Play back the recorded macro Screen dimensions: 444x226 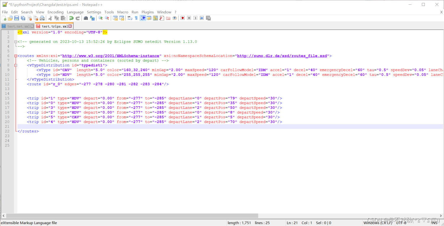[195, 18]
